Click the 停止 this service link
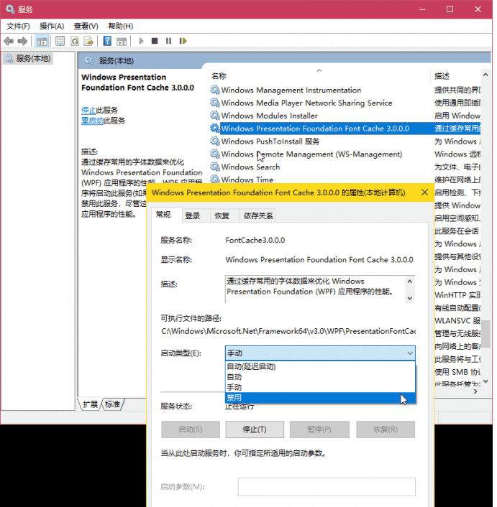 (x=88, y=111)
